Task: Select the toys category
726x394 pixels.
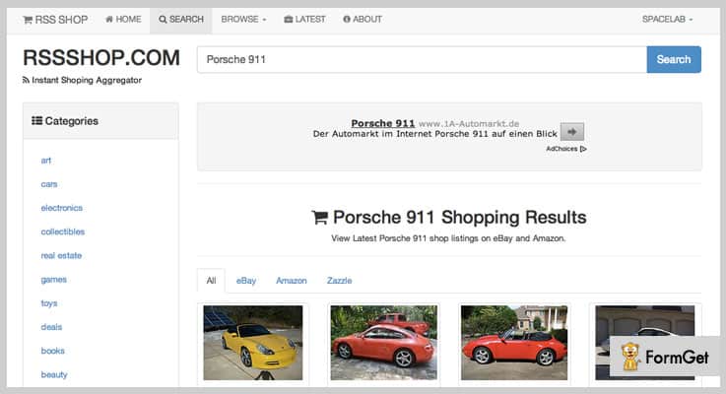Action: pyautogui.click(x=48, y=303)
